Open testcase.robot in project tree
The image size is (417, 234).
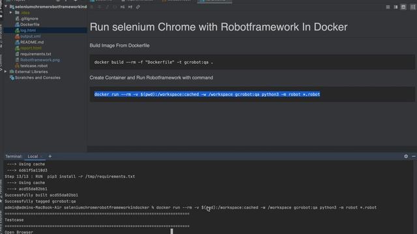click(x=34, y=66)
